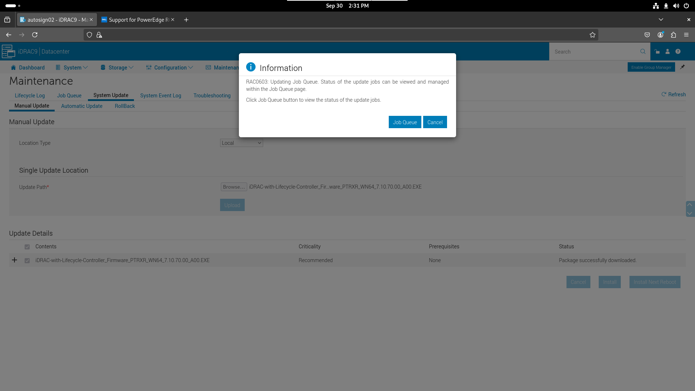This screenshot has width=695, height=391.
Task: Open the power menu tray icon
Action: [686, 6]
